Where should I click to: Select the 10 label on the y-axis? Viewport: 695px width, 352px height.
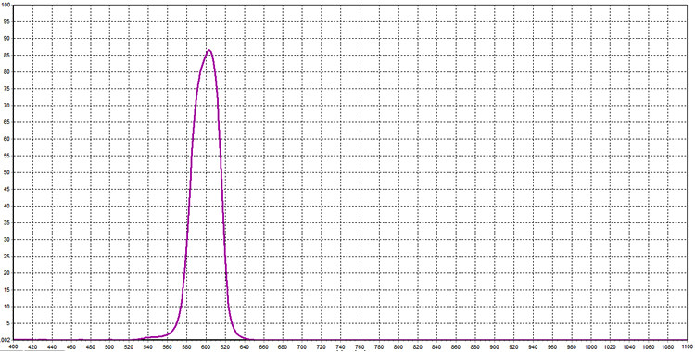[7, 307]
